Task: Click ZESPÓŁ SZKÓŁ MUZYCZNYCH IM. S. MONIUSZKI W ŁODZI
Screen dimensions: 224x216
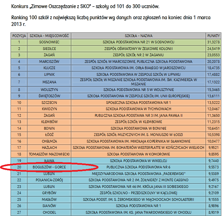Action: click(138, 135)
